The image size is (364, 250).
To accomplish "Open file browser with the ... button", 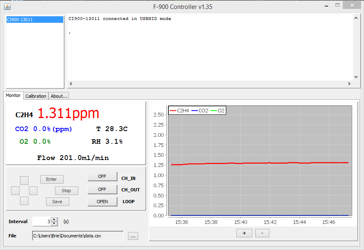I will 133,236.
